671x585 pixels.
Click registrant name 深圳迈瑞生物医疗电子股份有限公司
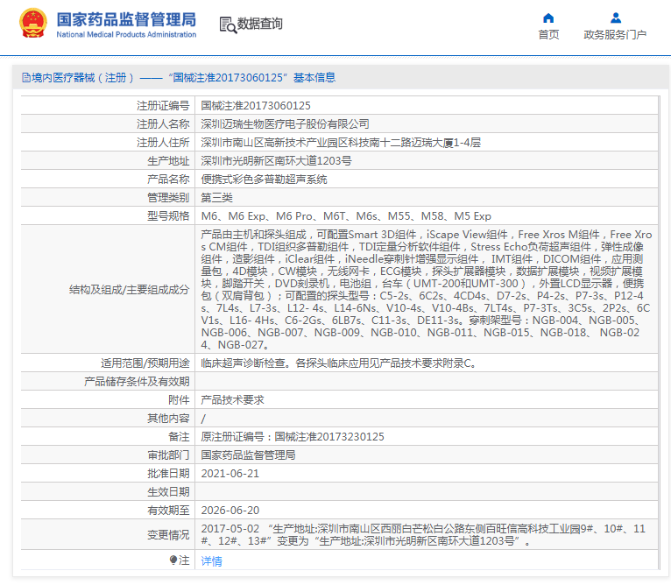pyautogui.click(x=285, y=123)
